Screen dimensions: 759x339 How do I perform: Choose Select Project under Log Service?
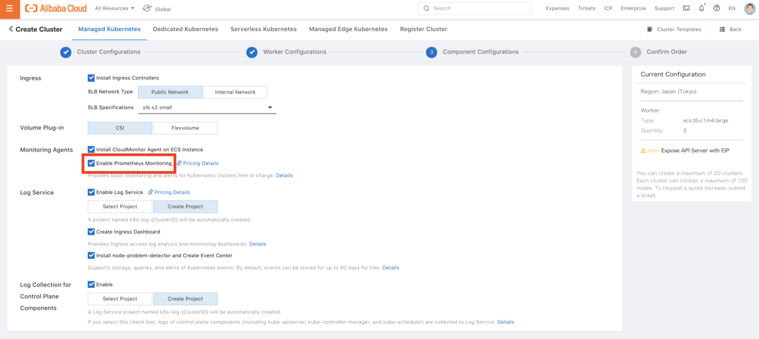(120, 206)
